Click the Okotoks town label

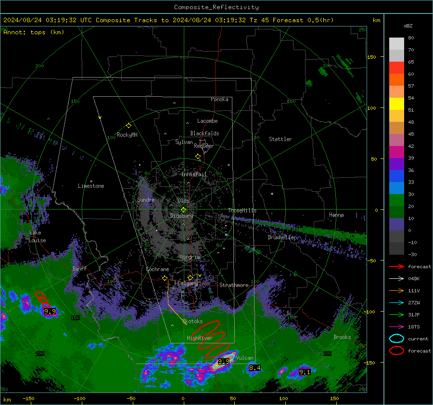point(192,321)
